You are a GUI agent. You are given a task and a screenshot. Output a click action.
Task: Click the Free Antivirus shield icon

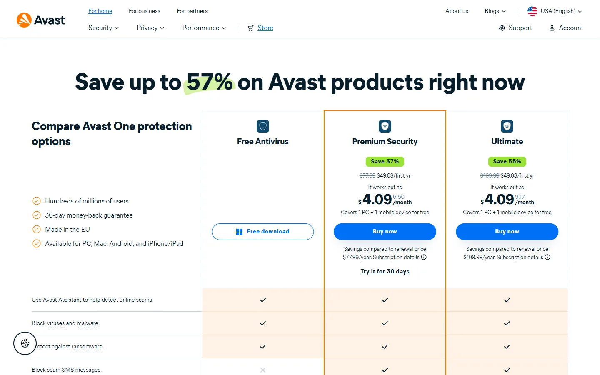pos(263,126)
